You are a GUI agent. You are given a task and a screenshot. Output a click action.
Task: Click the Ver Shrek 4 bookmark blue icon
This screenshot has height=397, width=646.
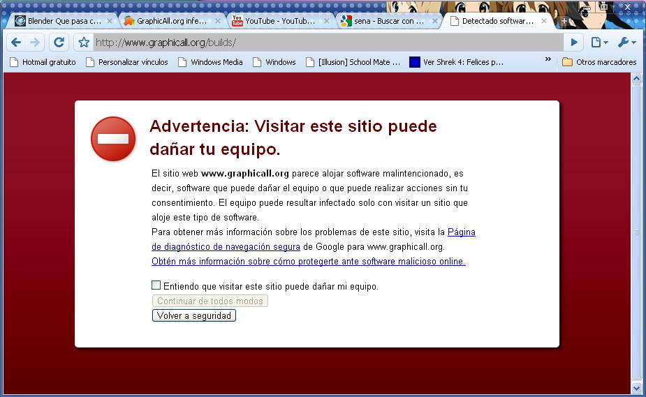tap(414, 62)
